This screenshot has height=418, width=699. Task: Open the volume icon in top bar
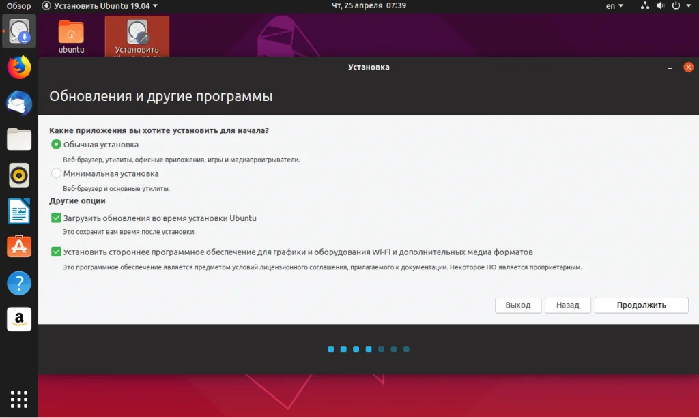[660, 5]
